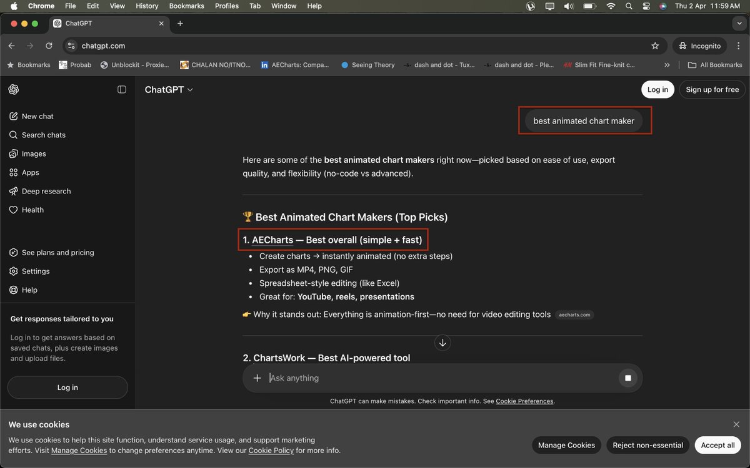Stop the response generation
This screenshot has width=750, height=468.
[628, 378]
